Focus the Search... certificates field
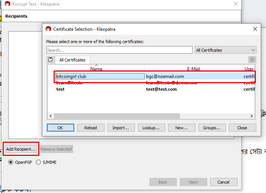This screenshot has height=193, width=266. click(120, 50)
